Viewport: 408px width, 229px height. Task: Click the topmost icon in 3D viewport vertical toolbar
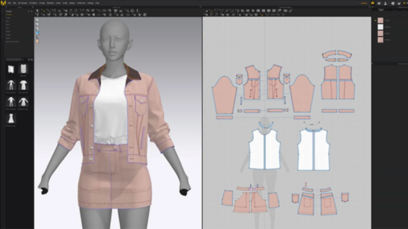(x=37, y=20)
